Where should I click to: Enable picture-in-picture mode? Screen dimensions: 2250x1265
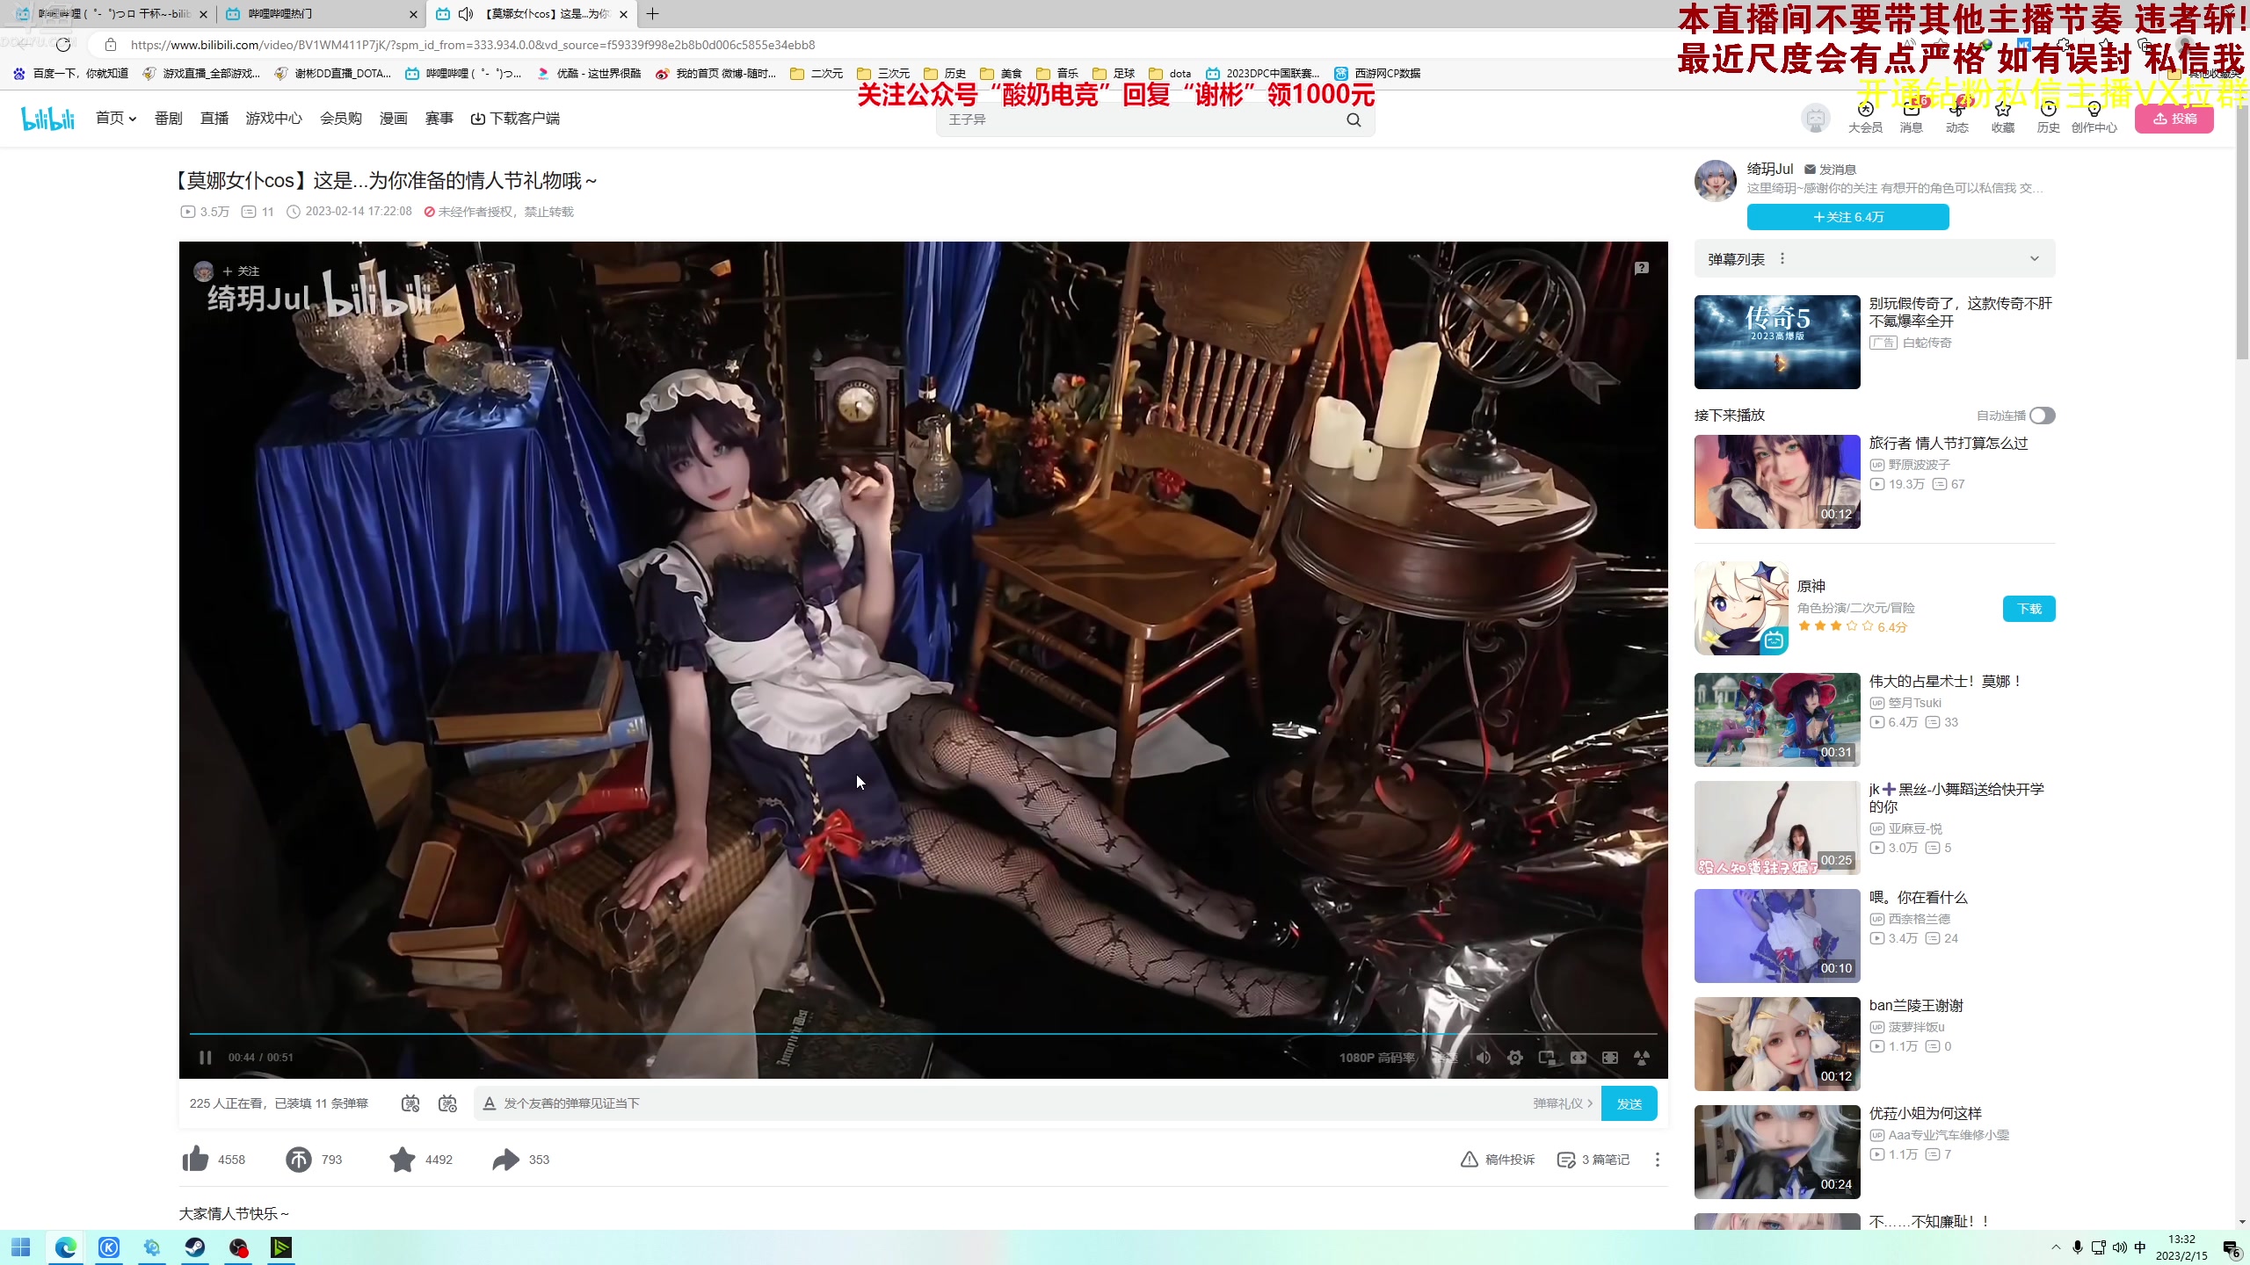tap(1547, 1058)
